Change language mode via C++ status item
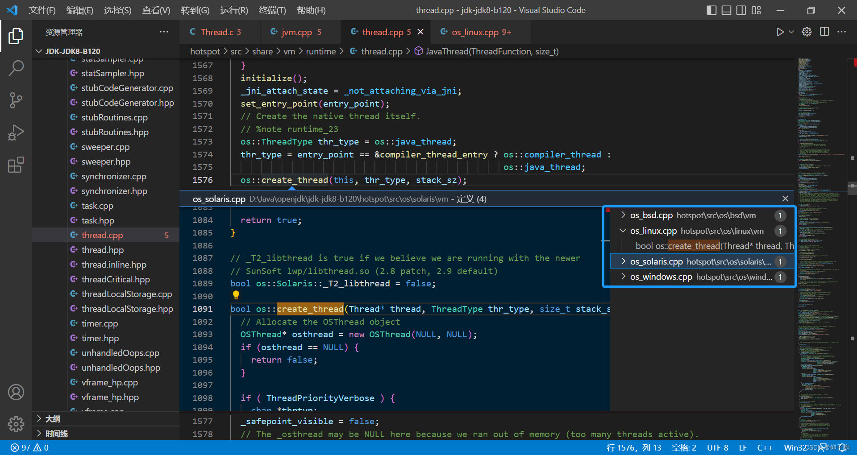This screenshot has height=455, width=857. coord(765,447)
